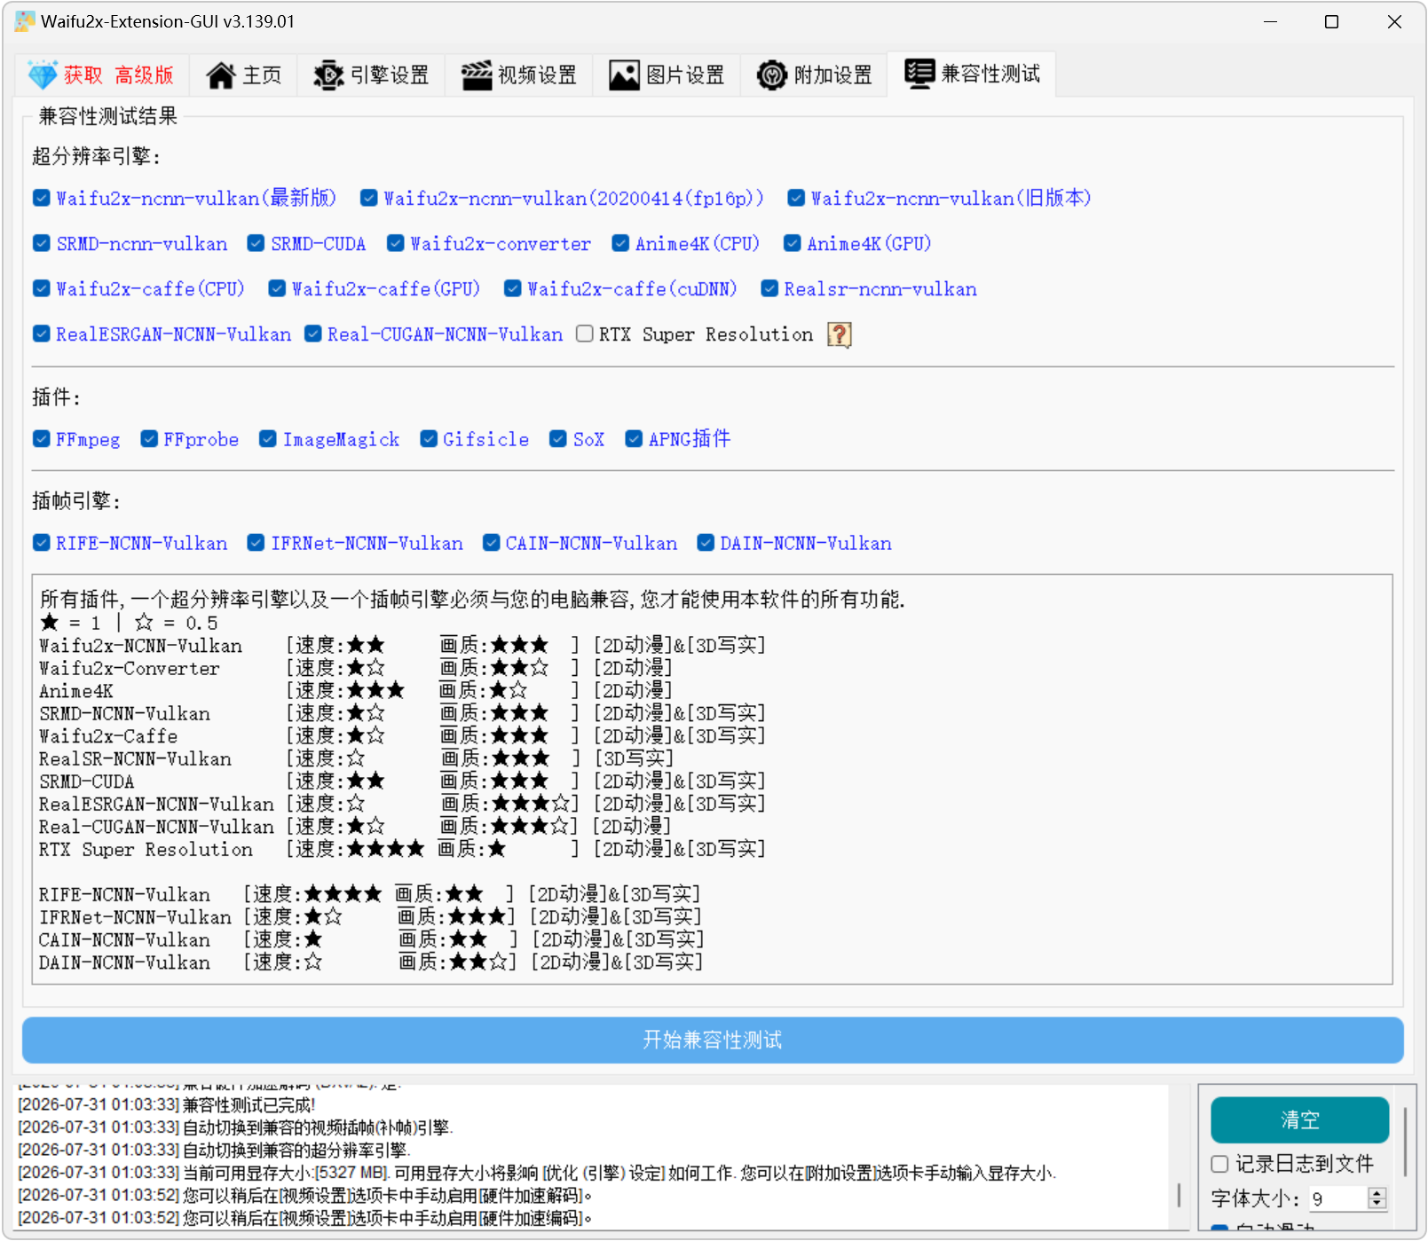This screenshot has height=1241, width=1428.
Task: Select the 图片设置 tab
Action: point(667,75)
